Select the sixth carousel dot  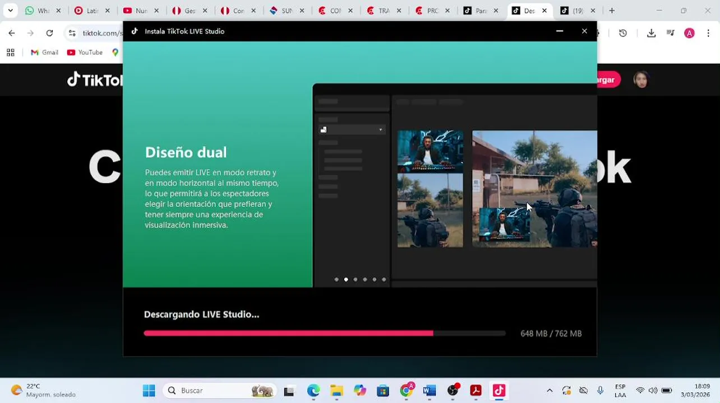384,279
